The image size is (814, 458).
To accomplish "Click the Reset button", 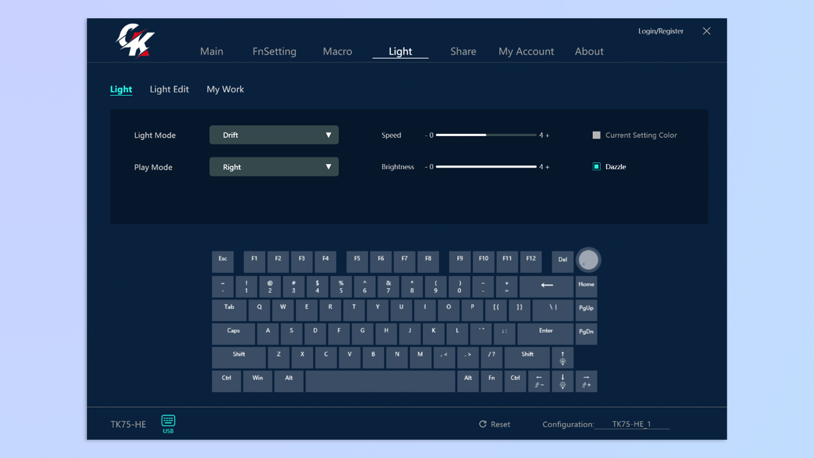I will click(x=494, y=424).
